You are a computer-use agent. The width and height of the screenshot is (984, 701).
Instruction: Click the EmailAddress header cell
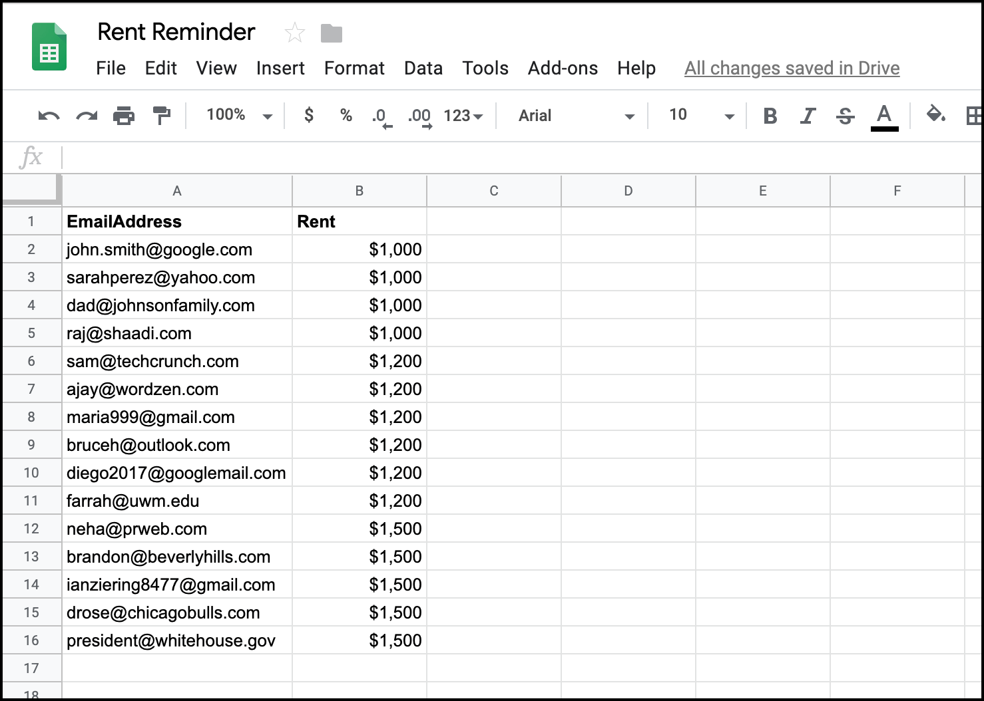(x=177, y=221)
